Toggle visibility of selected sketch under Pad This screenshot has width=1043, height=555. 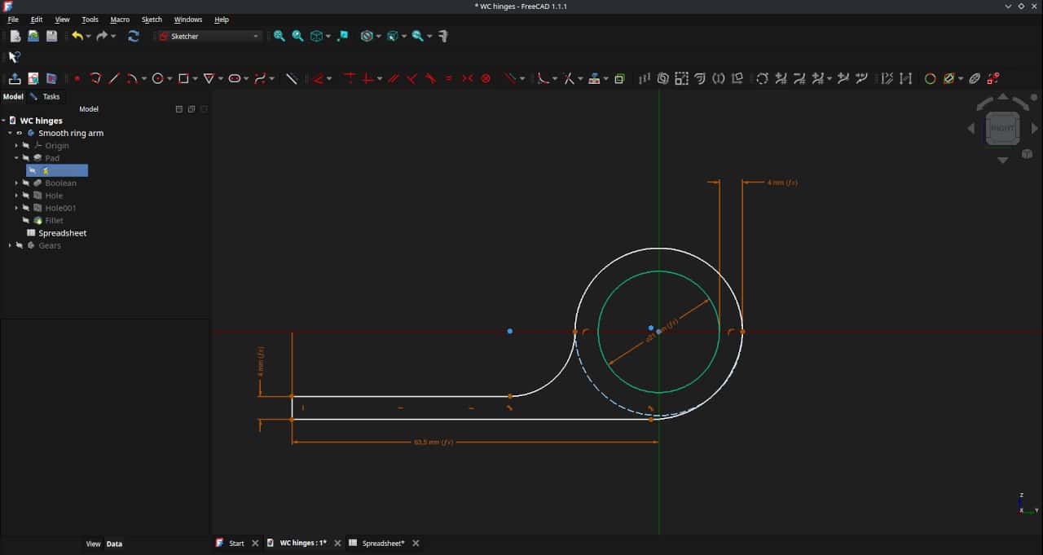(33, 170)
